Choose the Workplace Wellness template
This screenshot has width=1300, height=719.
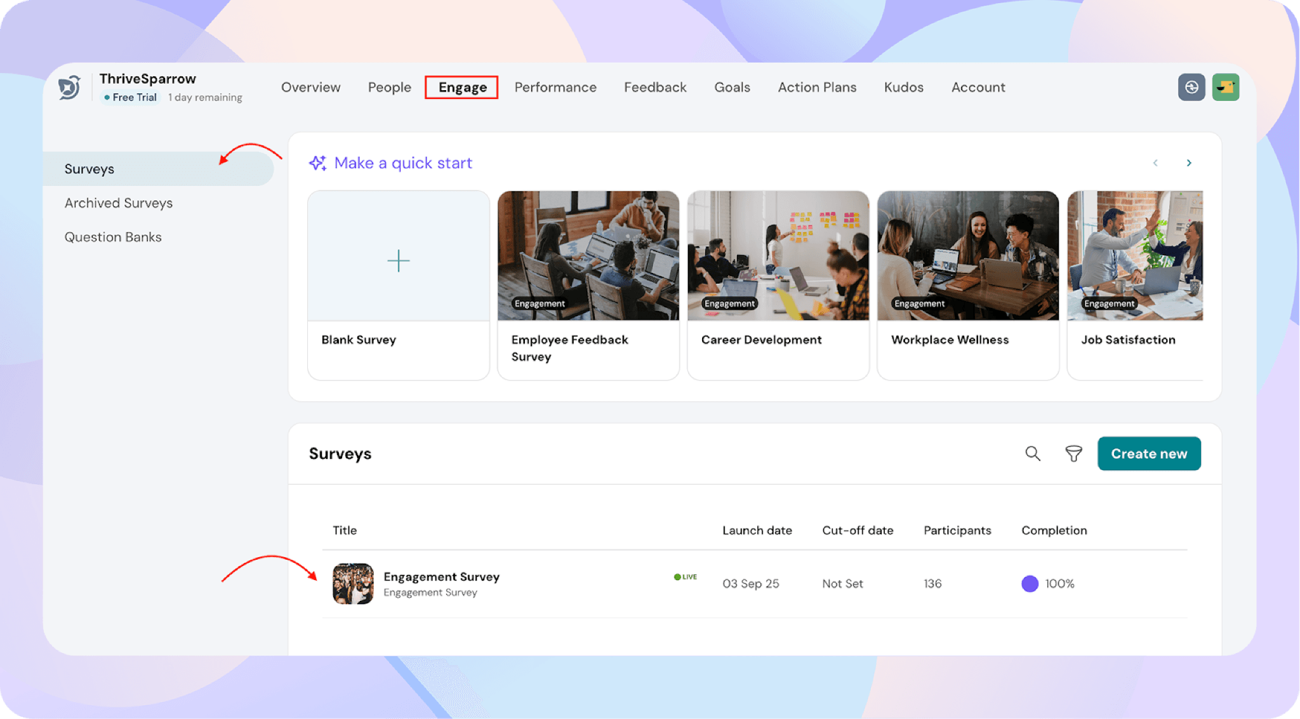968,286
